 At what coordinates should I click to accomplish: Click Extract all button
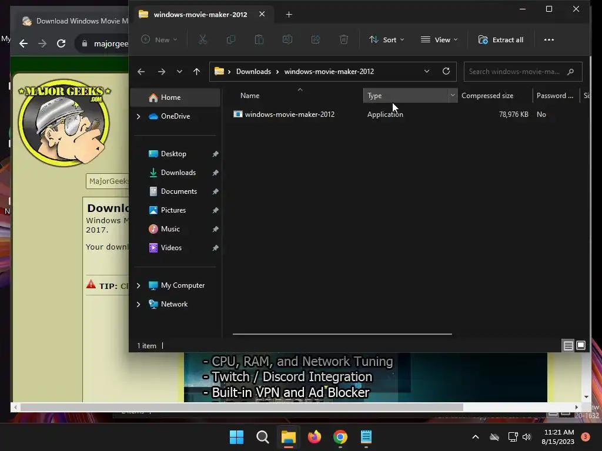point(501,39)
